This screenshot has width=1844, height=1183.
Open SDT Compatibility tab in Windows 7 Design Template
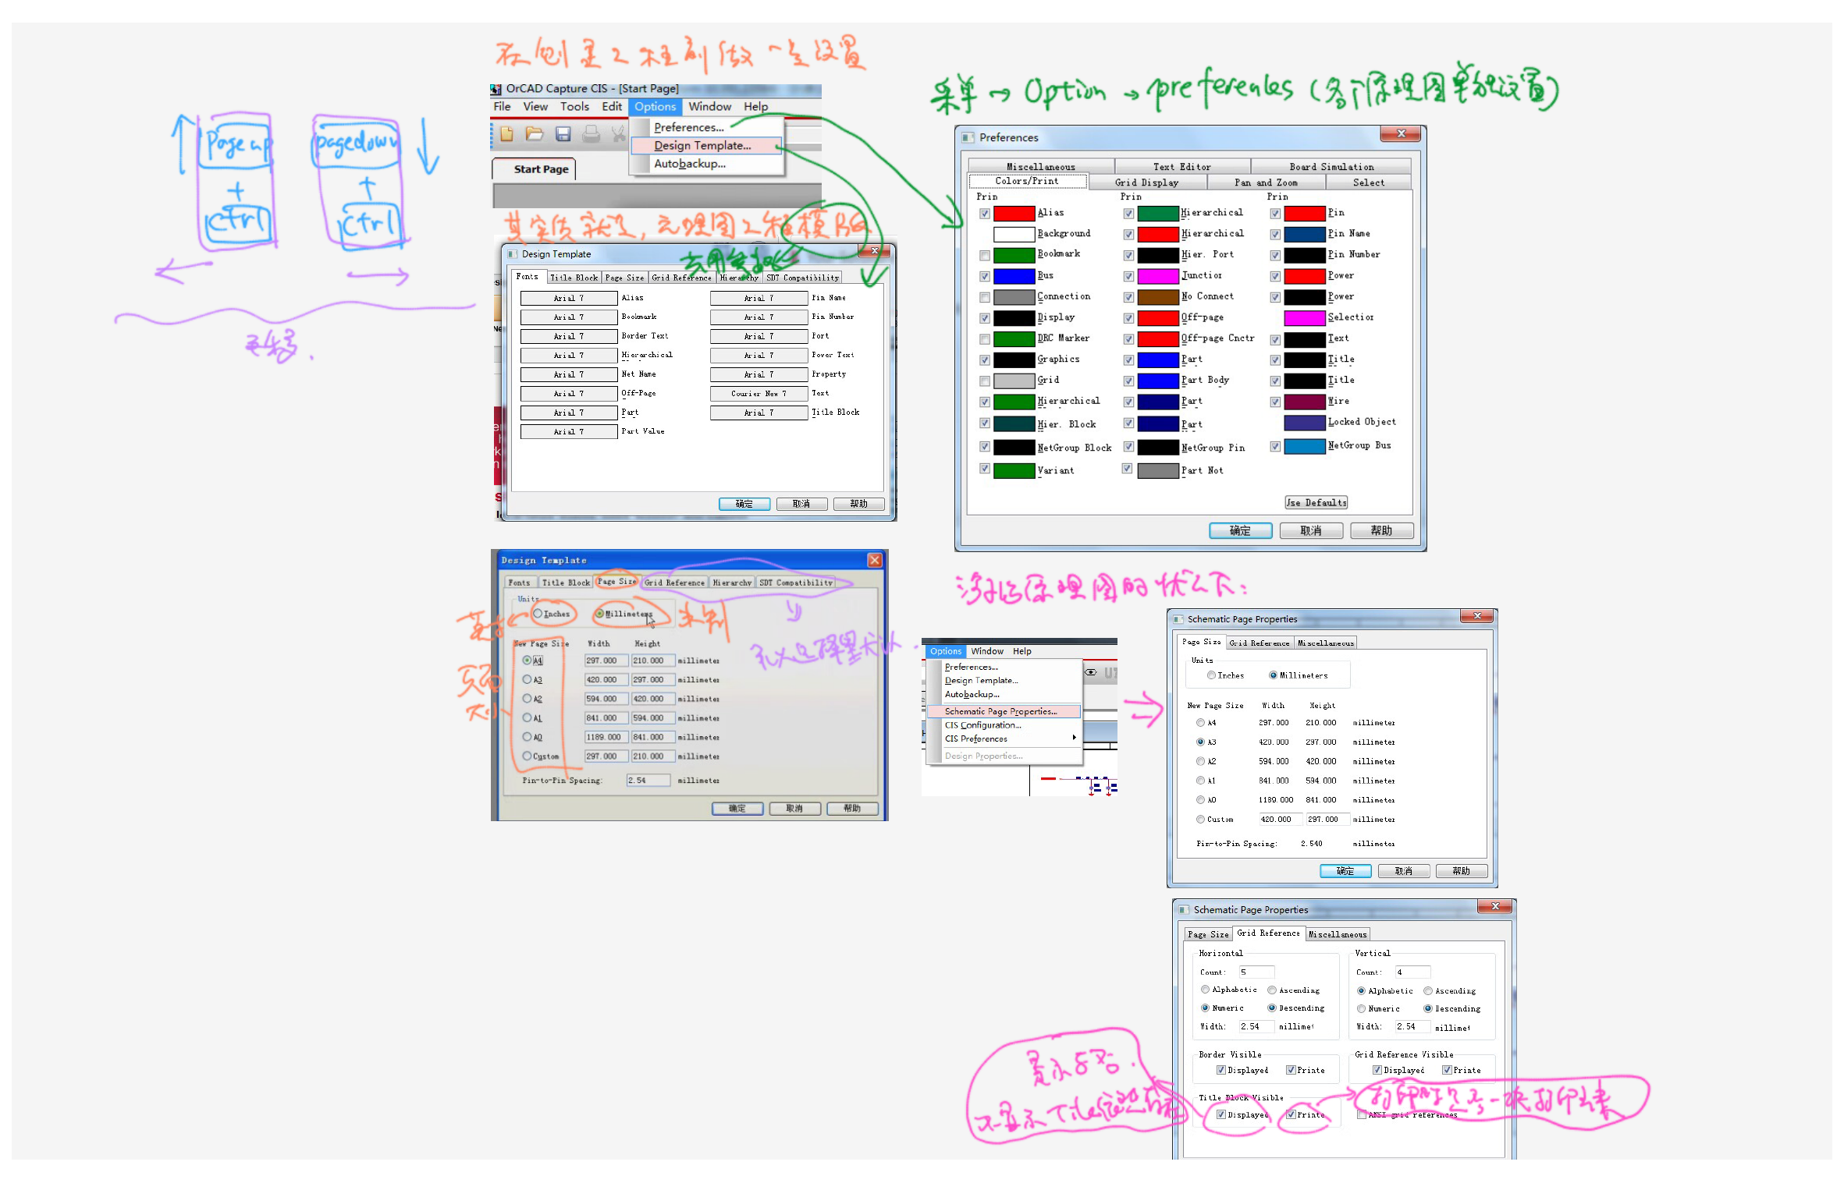[802, 278]
